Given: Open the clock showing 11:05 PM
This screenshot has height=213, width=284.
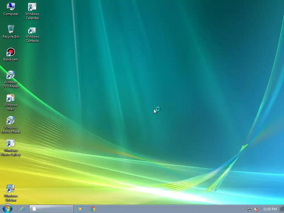Looking at the screenshot, I should click(x=270, y=209).
